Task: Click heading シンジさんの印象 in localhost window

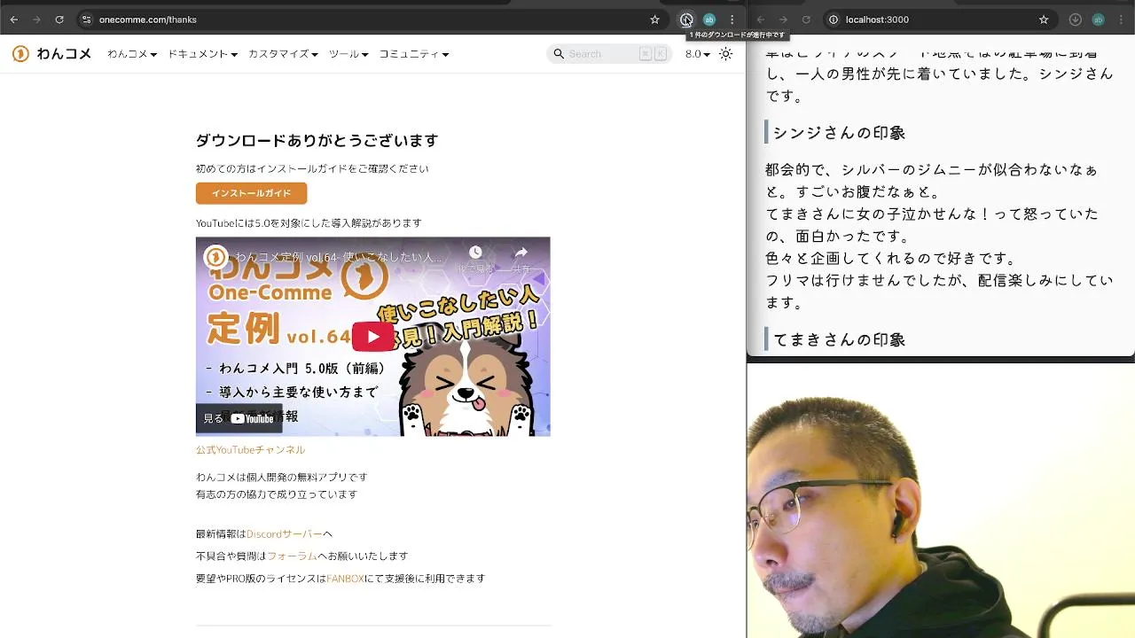Action: click(839, 133)
